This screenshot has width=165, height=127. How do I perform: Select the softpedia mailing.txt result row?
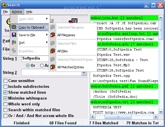point(128,34)
